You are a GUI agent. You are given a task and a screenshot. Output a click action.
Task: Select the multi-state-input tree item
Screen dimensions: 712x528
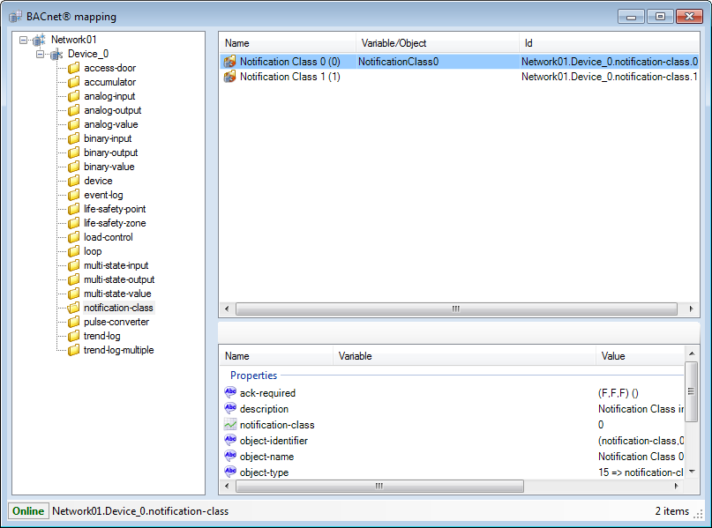click(x=116, y=265)
